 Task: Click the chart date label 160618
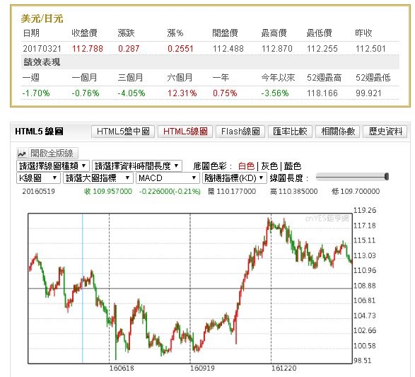coord(122,369)
